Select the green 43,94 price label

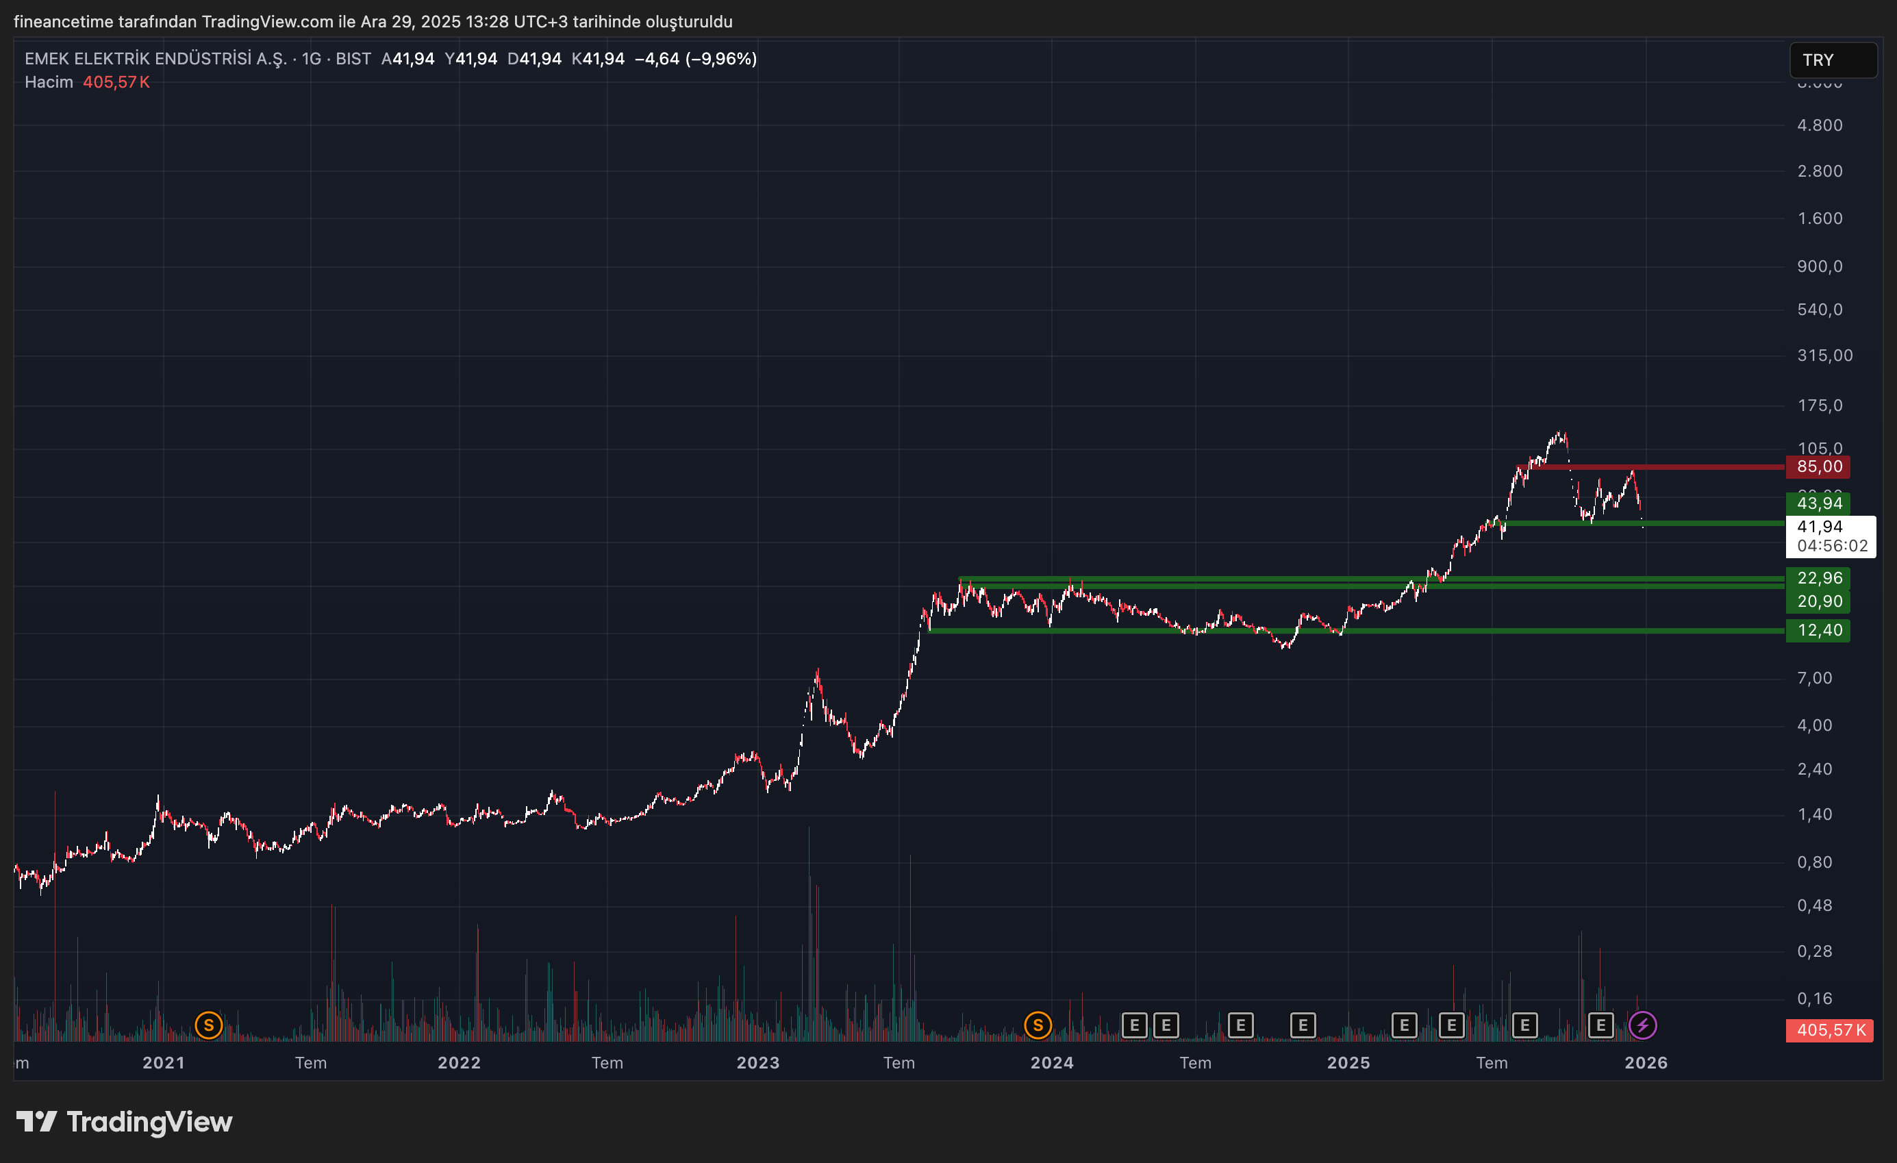(x=1818, y=503)
